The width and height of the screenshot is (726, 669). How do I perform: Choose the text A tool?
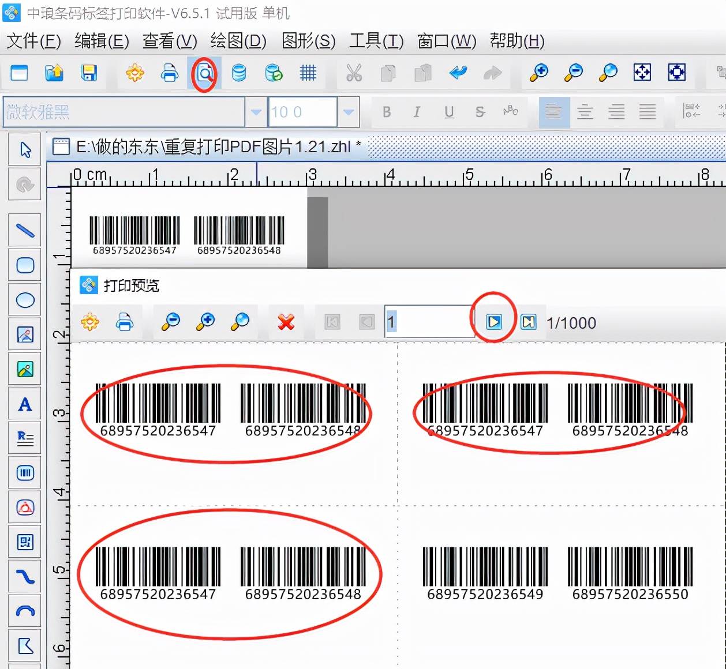(x=25, y=404)
